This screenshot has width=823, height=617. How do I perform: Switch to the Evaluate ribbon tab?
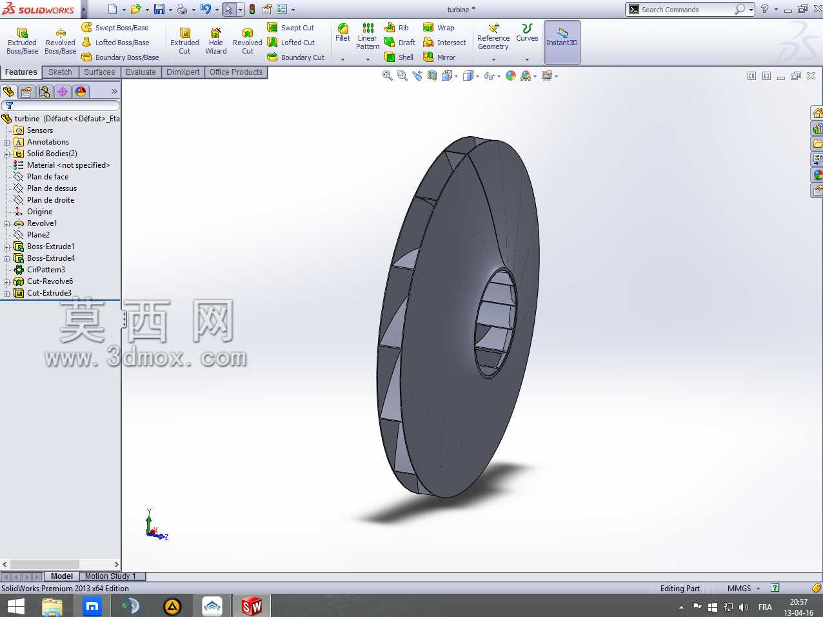141,72
